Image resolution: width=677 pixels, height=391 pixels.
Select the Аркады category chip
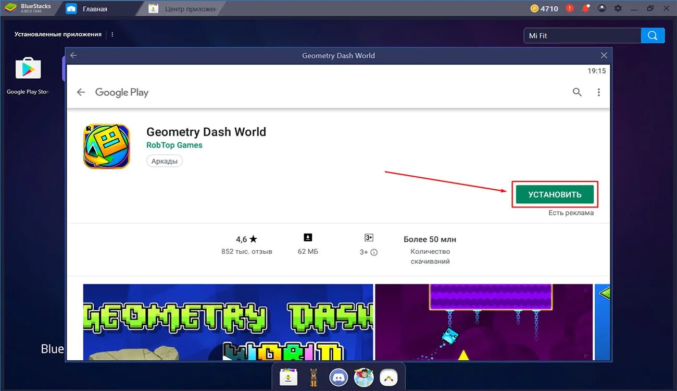165,161
